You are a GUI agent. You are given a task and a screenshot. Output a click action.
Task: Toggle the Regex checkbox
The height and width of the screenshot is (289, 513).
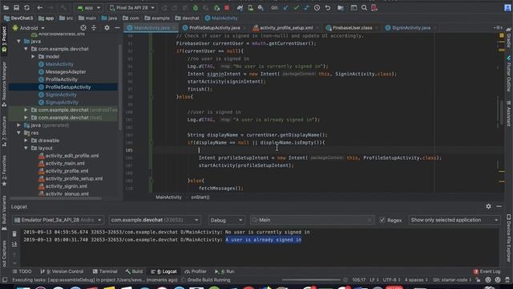(382, 220)
